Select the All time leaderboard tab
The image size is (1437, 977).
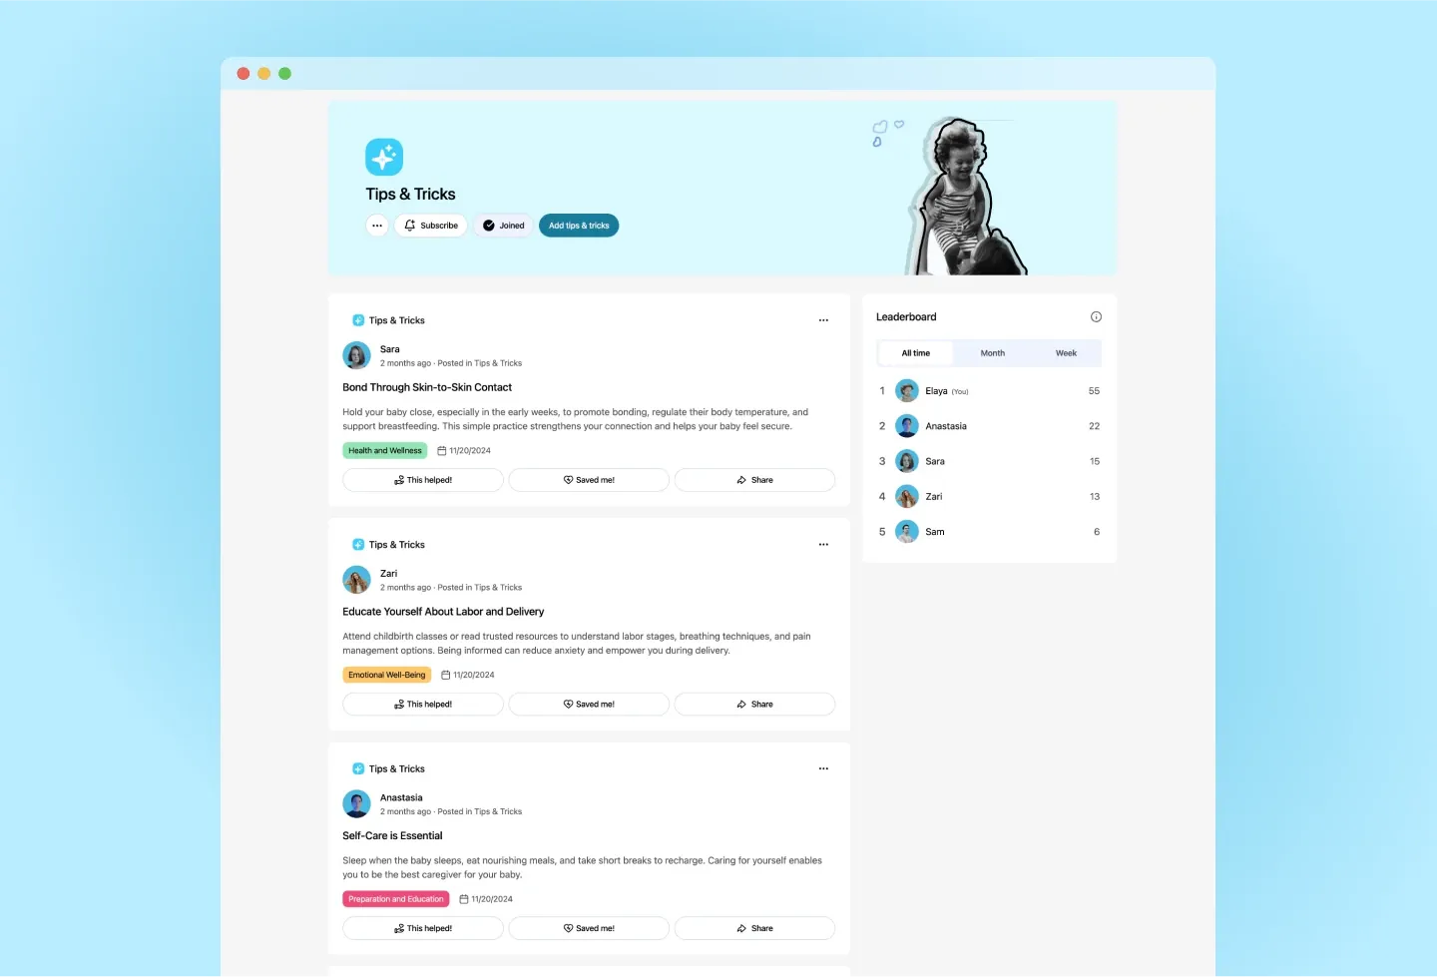point(916,353)
